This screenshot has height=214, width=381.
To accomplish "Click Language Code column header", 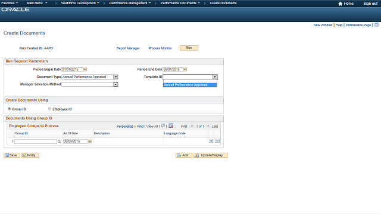I will click(174, 133).
